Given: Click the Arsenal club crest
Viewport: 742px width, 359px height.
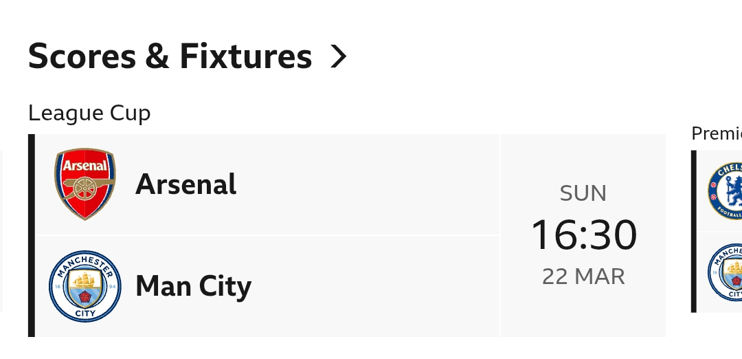Looking at the screenshot, I should (85, 184).
